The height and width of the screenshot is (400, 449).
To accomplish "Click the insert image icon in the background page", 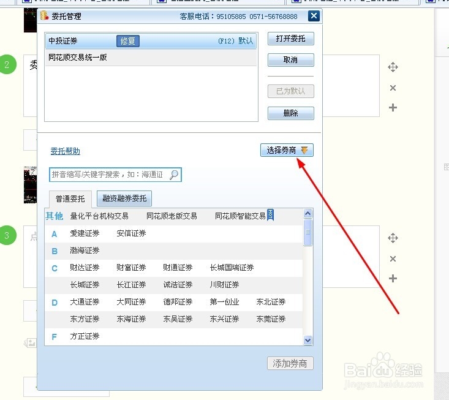I will (31, 343).
